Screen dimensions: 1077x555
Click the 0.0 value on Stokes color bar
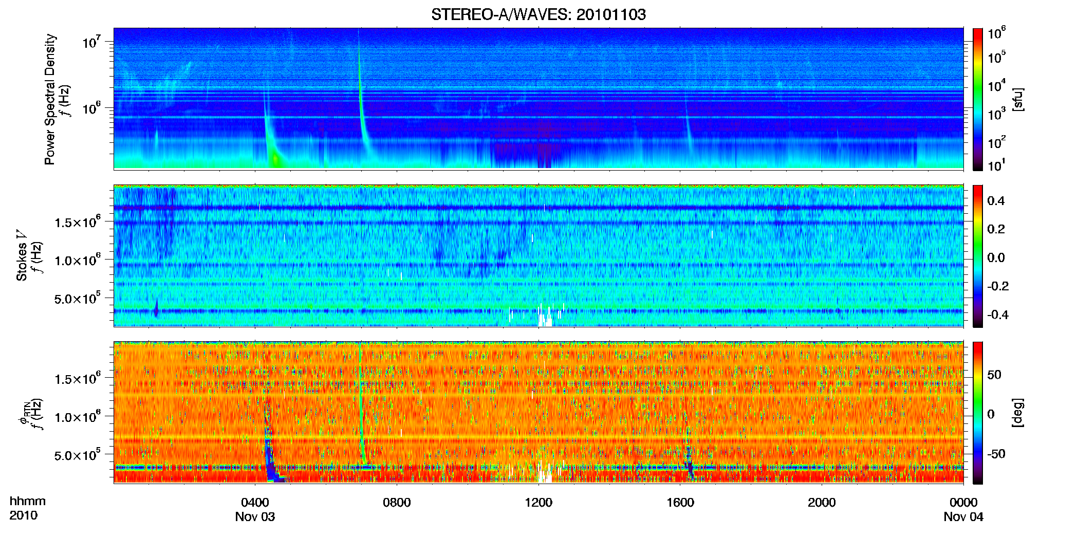pos(996,257)
